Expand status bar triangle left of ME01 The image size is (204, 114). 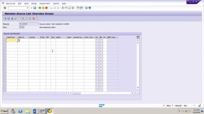(164, 105)
